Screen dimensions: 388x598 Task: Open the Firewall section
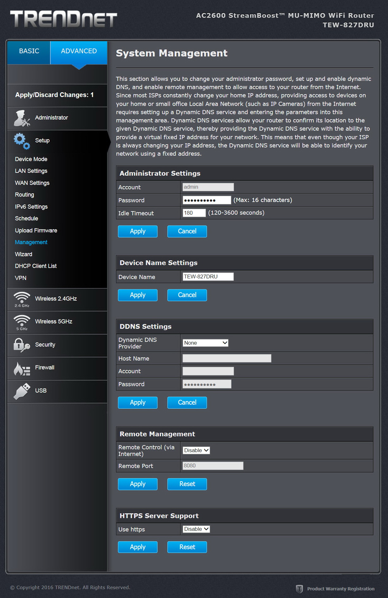coord(57,368)
